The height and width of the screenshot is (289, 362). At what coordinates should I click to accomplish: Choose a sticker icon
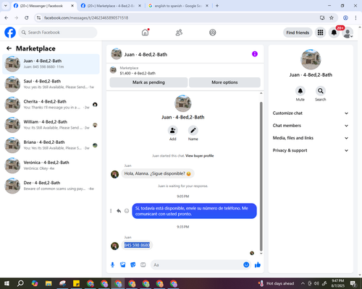tap(133, 265)
